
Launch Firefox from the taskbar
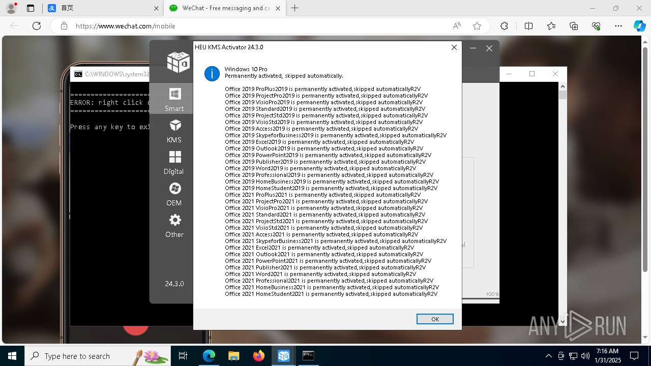tap(259, 356)
